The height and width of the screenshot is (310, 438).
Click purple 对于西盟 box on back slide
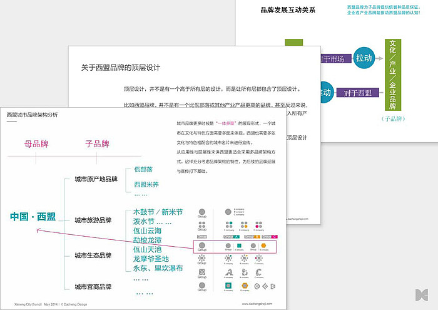(358, 93)
